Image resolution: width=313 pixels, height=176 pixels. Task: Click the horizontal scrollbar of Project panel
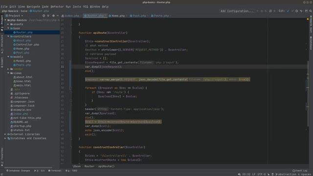[28, 168]
